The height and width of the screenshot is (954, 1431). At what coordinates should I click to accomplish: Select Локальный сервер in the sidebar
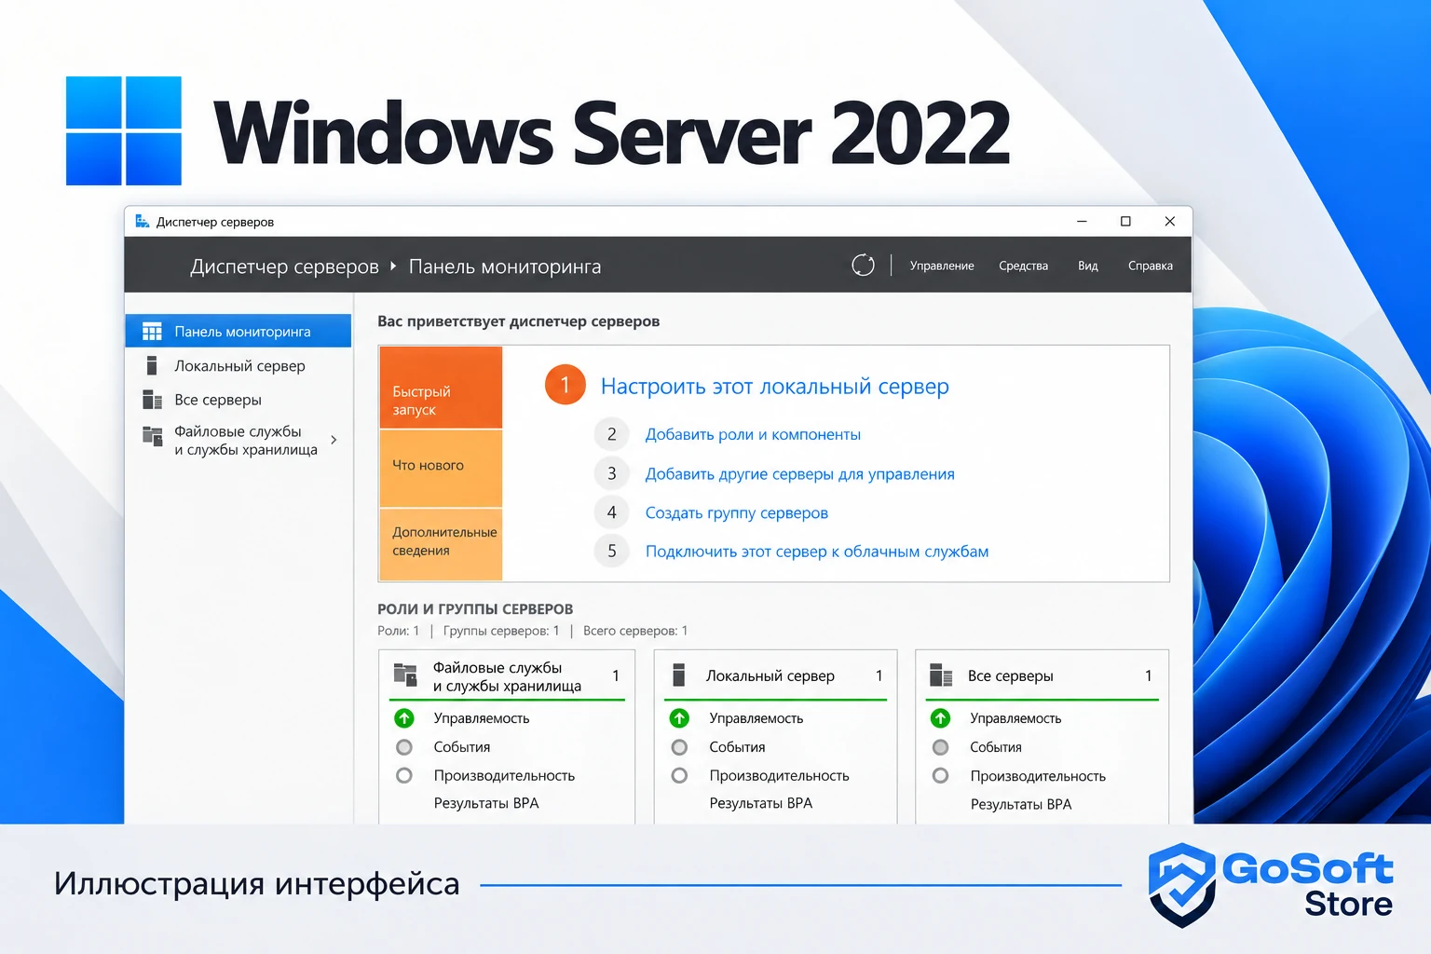coord(238,366)
